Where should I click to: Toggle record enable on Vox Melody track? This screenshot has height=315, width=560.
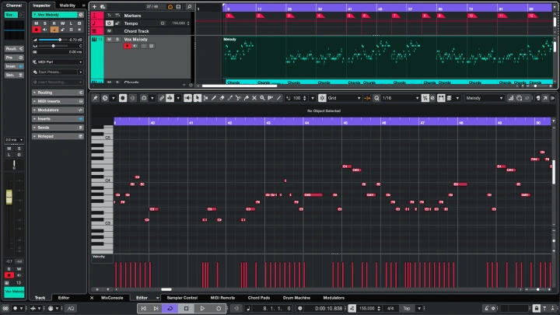127,46
